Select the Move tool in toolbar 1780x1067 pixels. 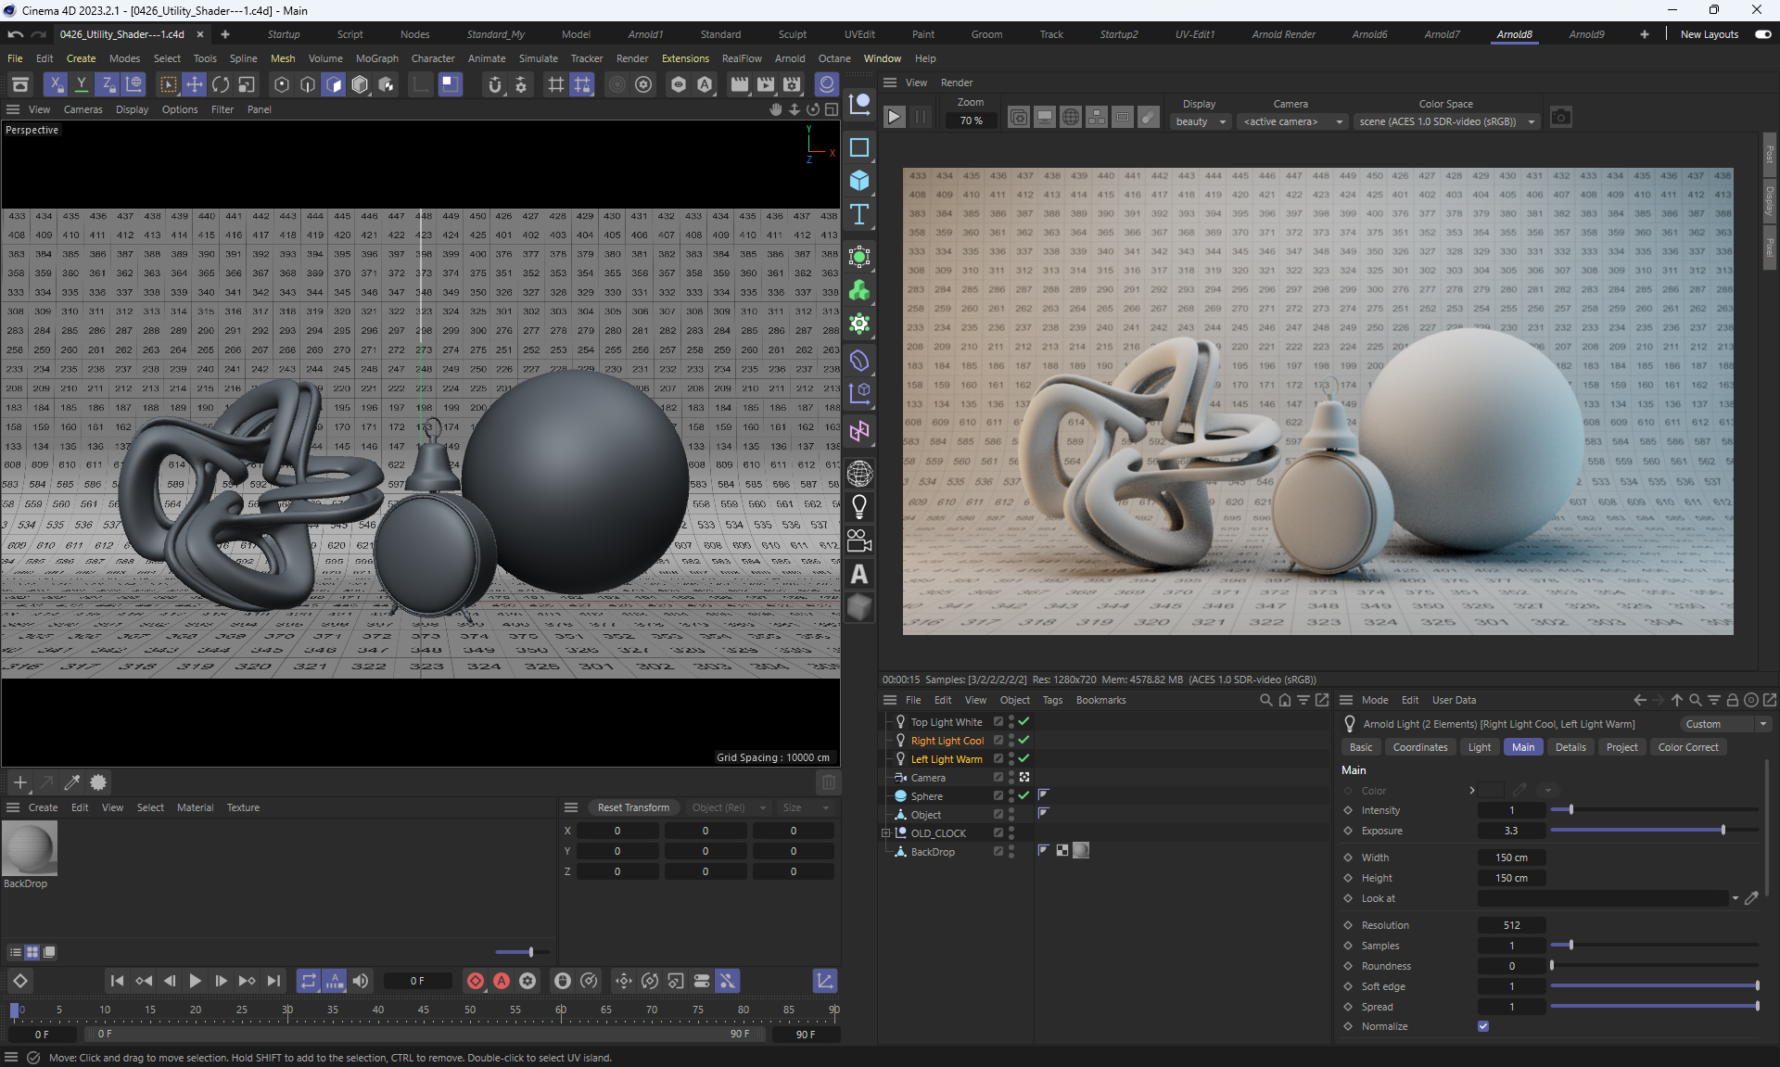click(195, 84)
